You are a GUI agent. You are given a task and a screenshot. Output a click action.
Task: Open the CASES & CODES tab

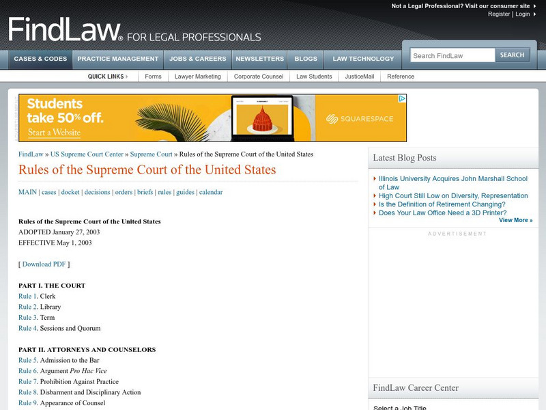coord(40,59)
